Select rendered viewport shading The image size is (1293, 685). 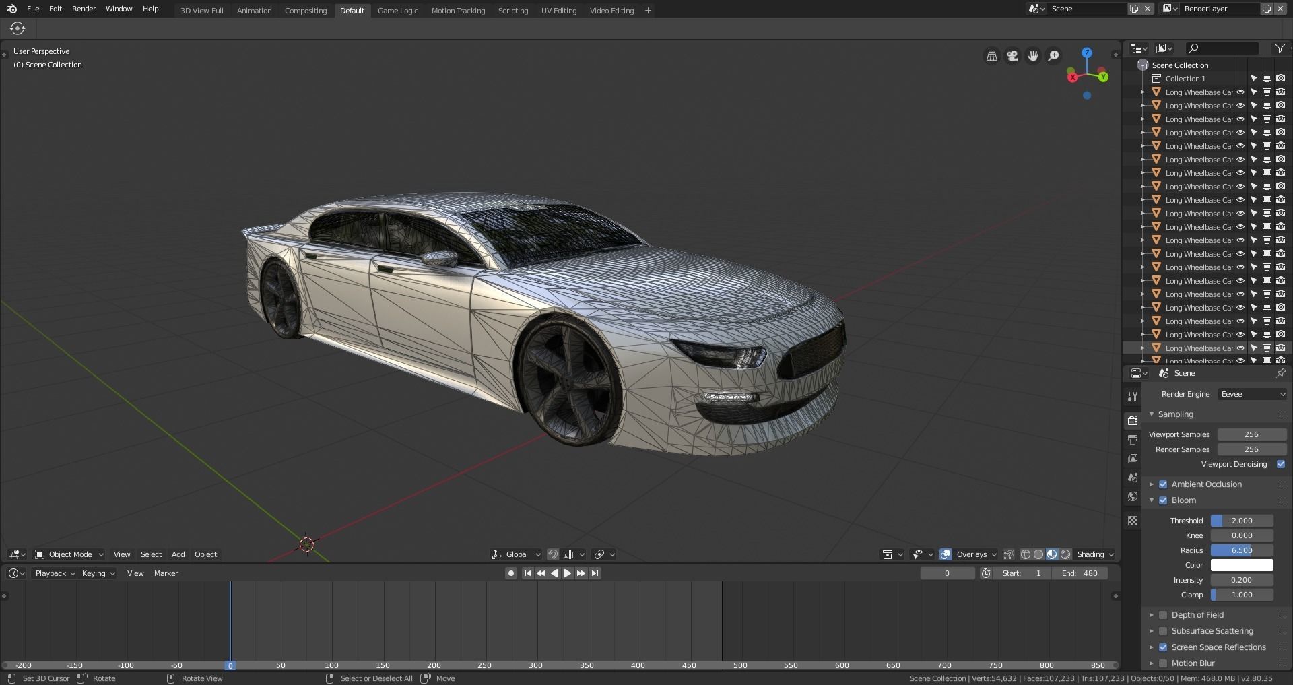pos(1065,554)
